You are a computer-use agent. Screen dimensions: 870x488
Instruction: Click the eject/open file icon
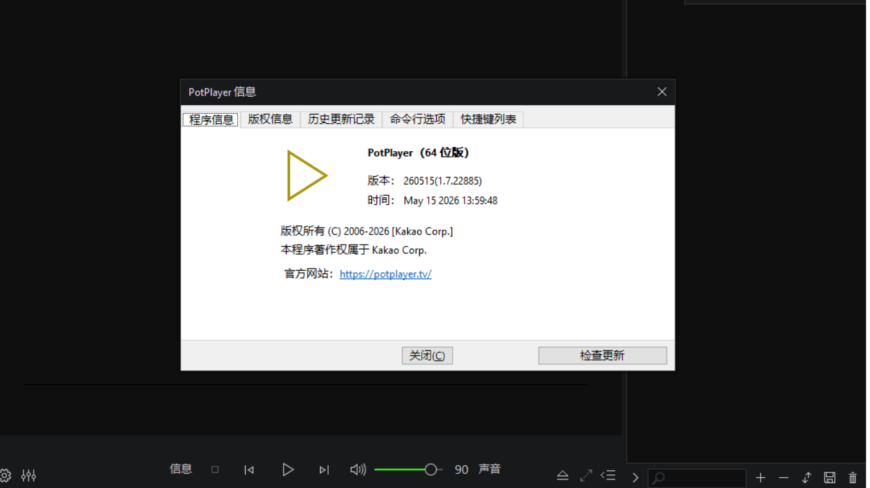(x=562, y=475)
